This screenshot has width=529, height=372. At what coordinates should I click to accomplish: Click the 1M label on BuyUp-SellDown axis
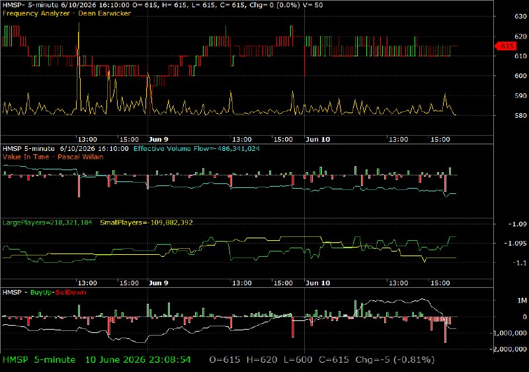522,301
